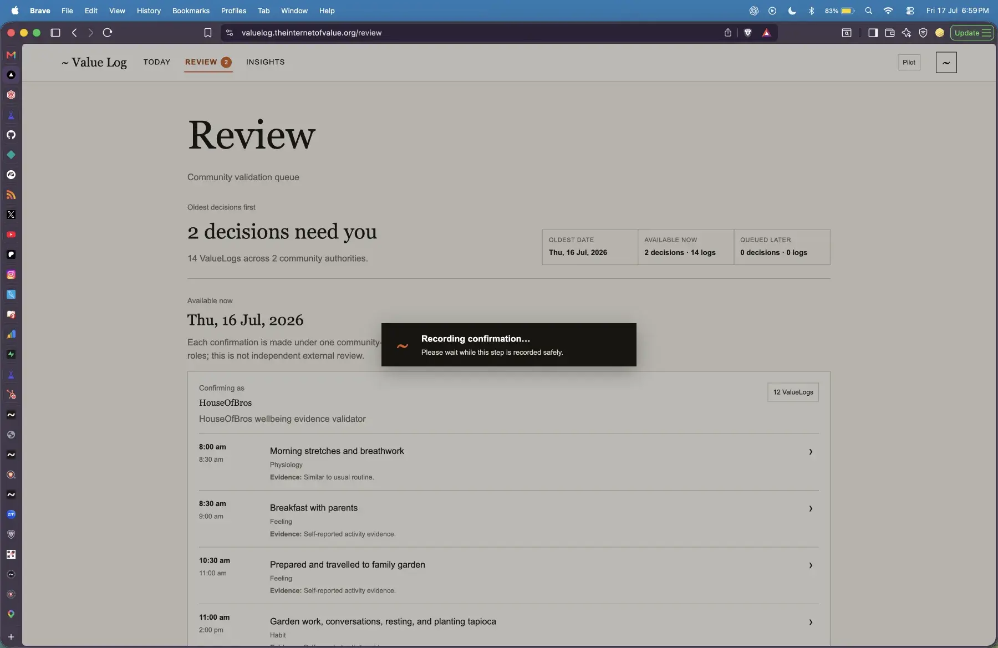Toggle vertical tabs panel button
The image size is (998, 648).
(x=55, y=33)
